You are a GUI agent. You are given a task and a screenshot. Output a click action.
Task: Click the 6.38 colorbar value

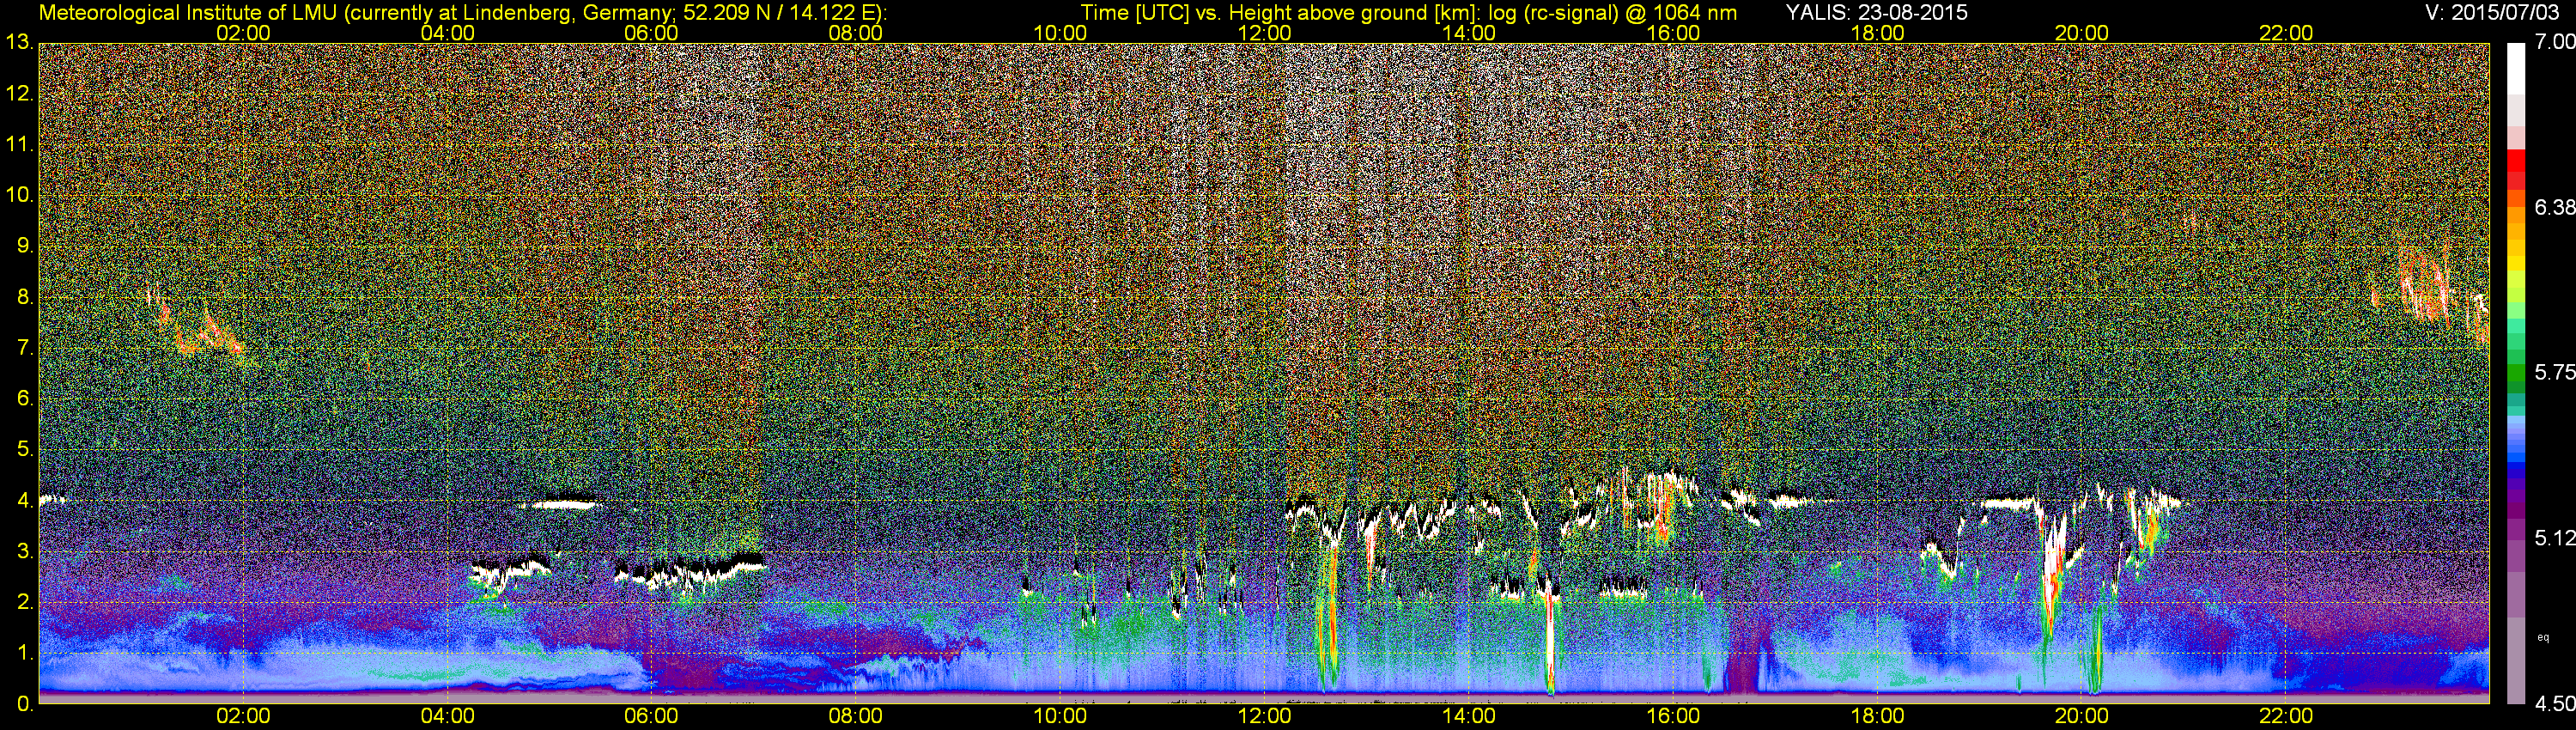point(2554,208)
